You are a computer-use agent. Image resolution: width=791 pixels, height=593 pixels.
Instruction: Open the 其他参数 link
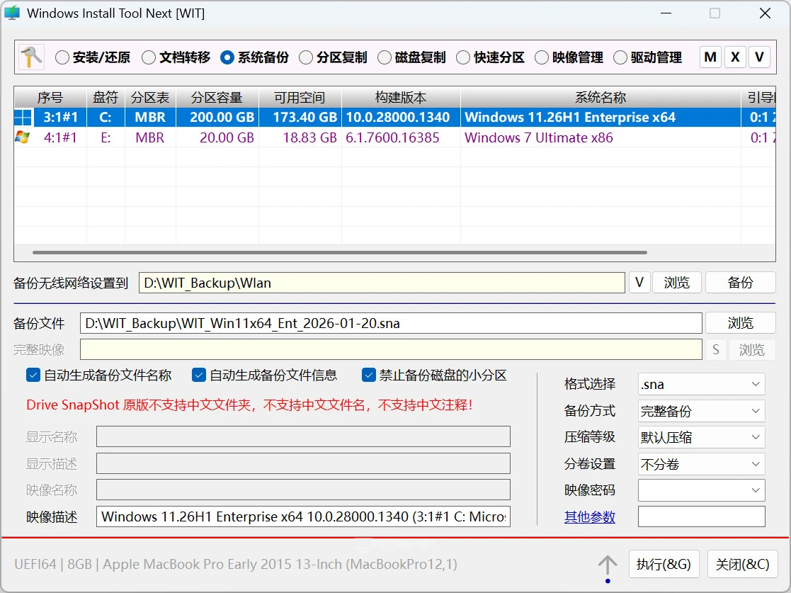589,517
